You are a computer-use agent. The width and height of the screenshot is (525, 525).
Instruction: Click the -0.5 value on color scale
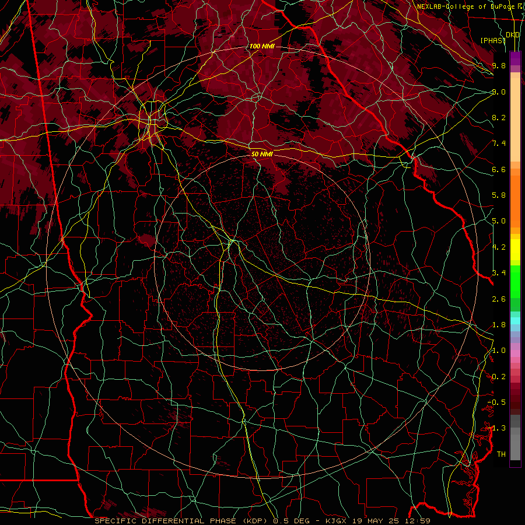point(497,402)
